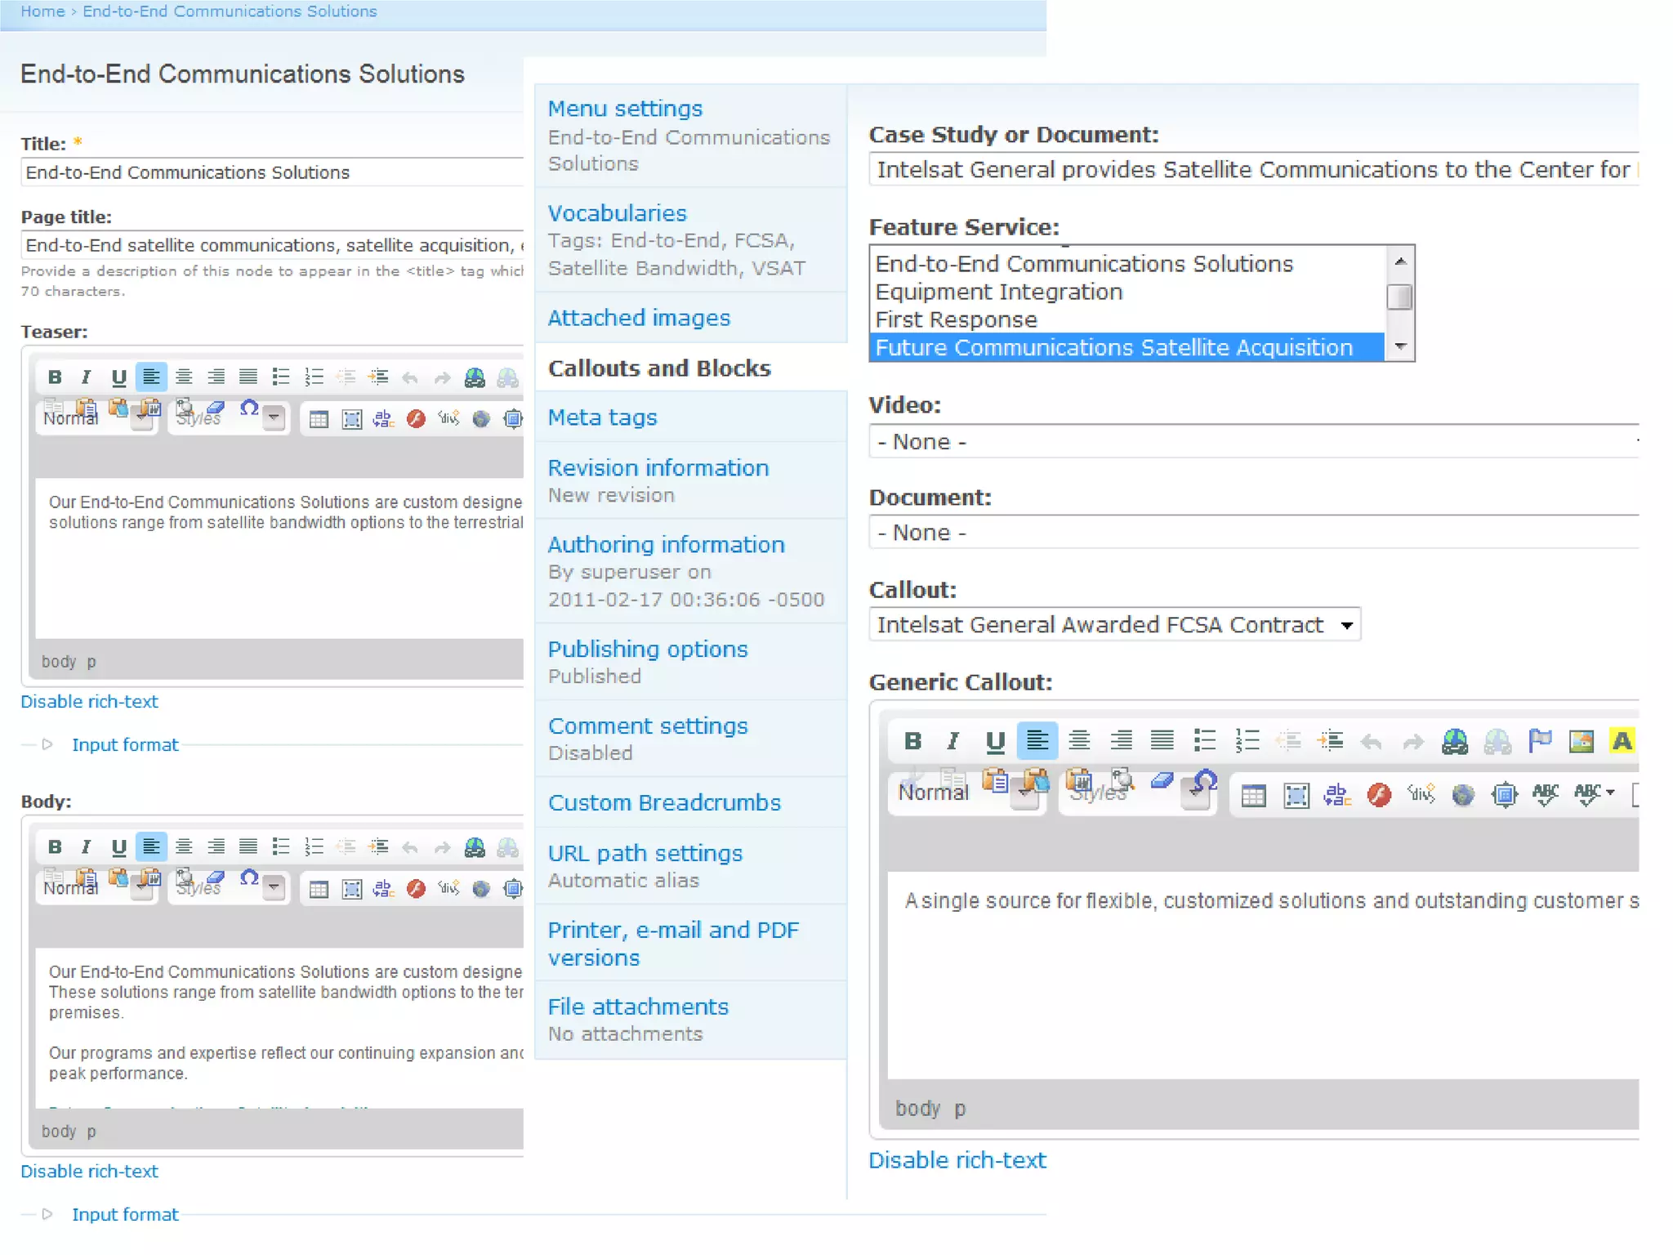Insert image in Generic Callout editor
The height and width of the screenshot is (1255, 1673).
pos(1581,741)
